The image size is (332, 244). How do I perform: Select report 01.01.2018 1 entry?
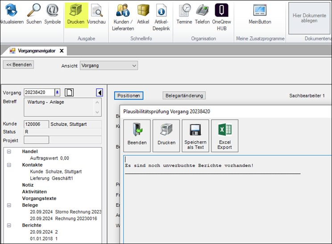[x=44, y=239]
